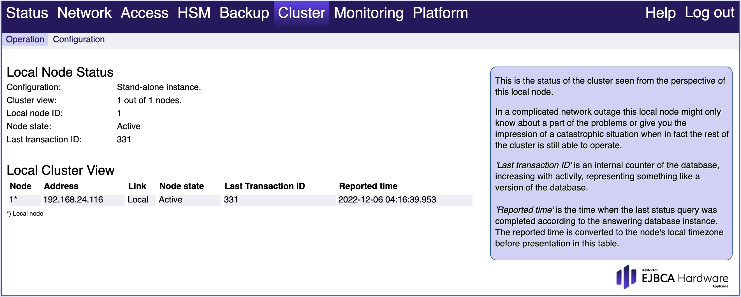Open the Backup menu
Screen dimensions: 741x297
pyautogui.click(x=244, y=13)
